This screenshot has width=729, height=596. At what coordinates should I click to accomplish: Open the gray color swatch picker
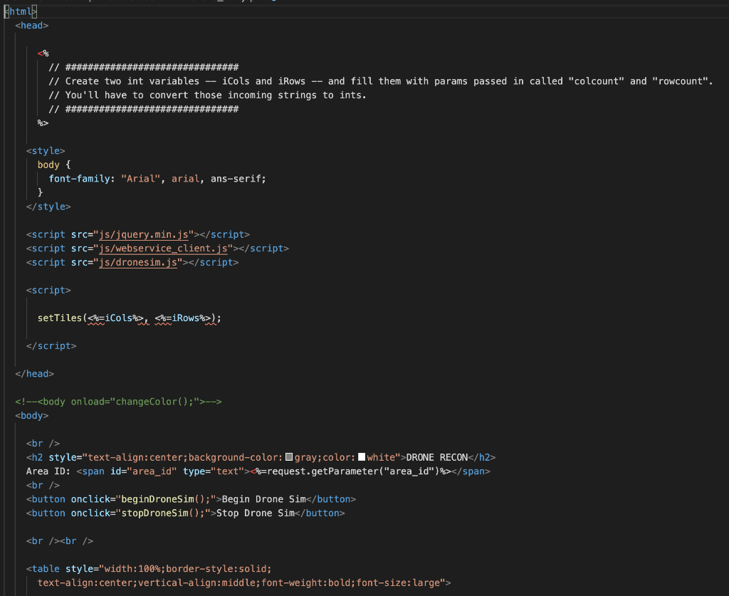click(x=289, y=457)
